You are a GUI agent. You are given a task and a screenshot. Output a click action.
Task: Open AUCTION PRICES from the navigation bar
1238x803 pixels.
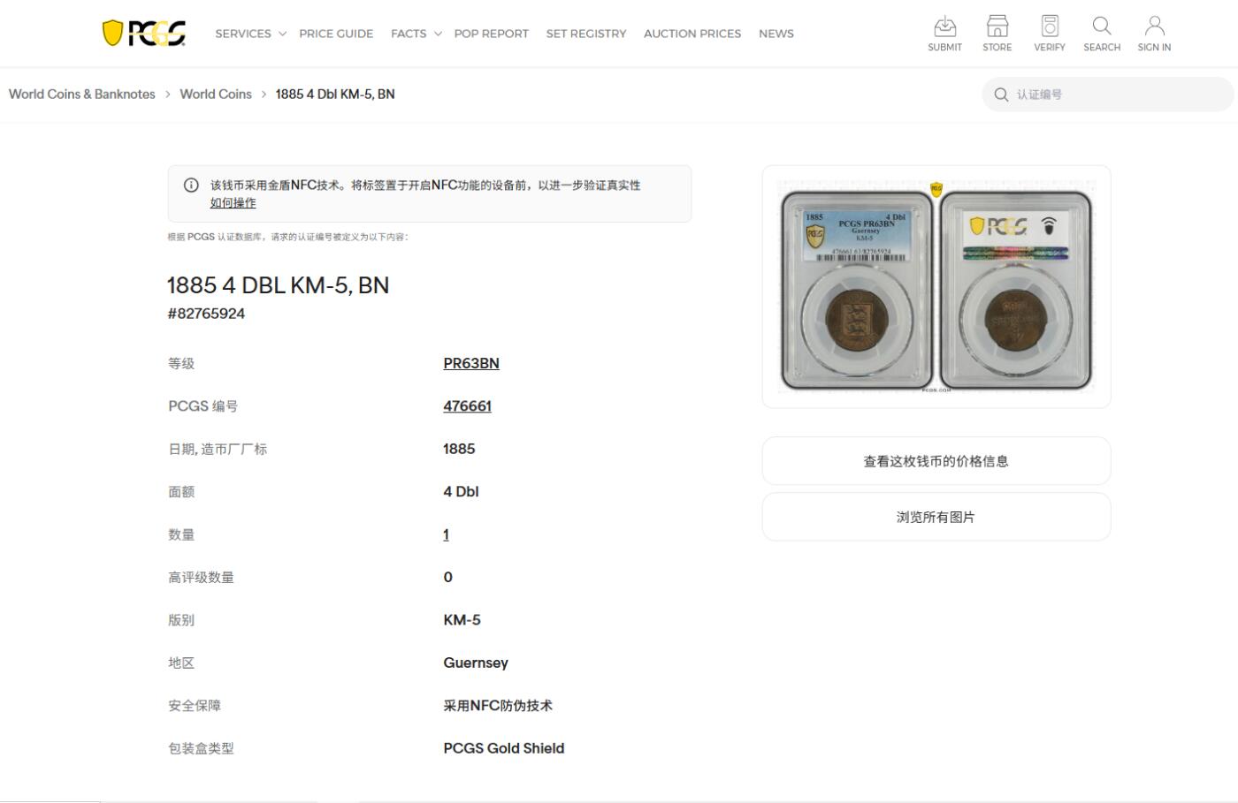[x=692, y=33]
